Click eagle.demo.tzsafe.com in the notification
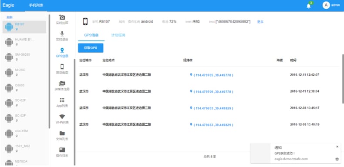This screenshot has height=167, width=344. (x=291, y=159)
